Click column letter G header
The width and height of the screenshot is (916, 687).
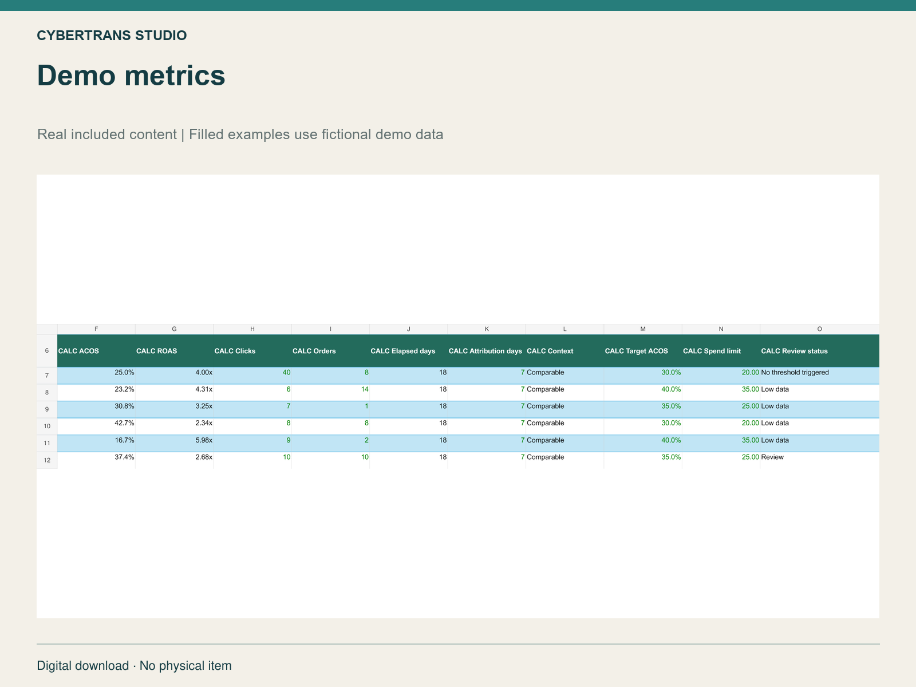point(174,329)
